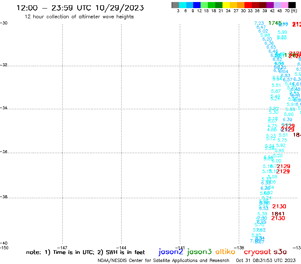Select the purple swatch in the color scale
The width and height of the screenshot is (301, 264).
[x=270, y=5]
